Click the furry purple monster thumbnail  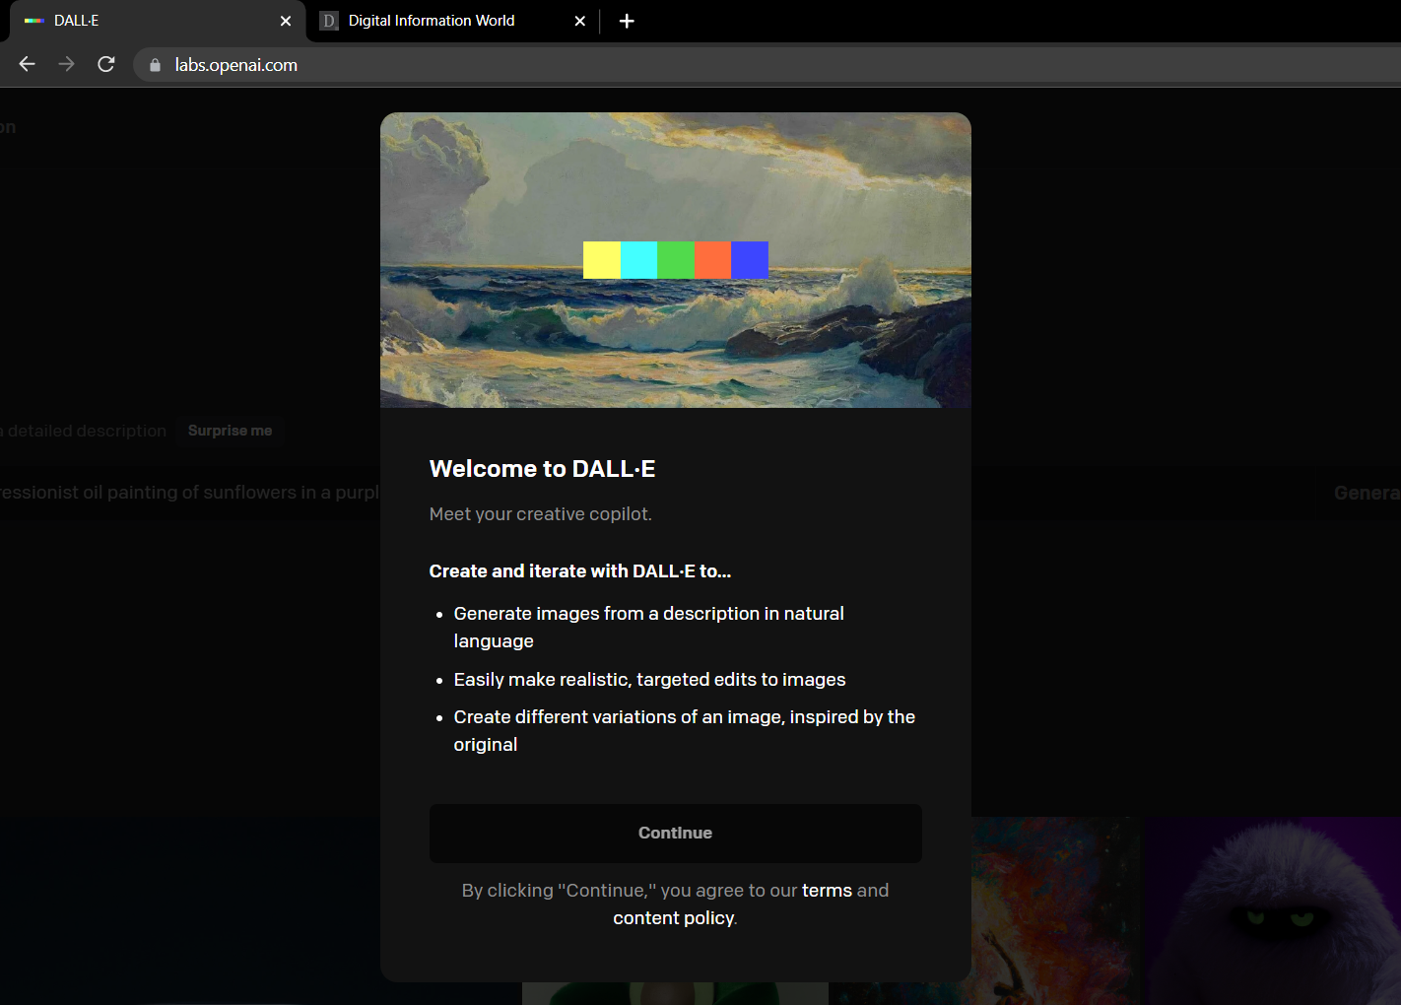click(1273, 910)
